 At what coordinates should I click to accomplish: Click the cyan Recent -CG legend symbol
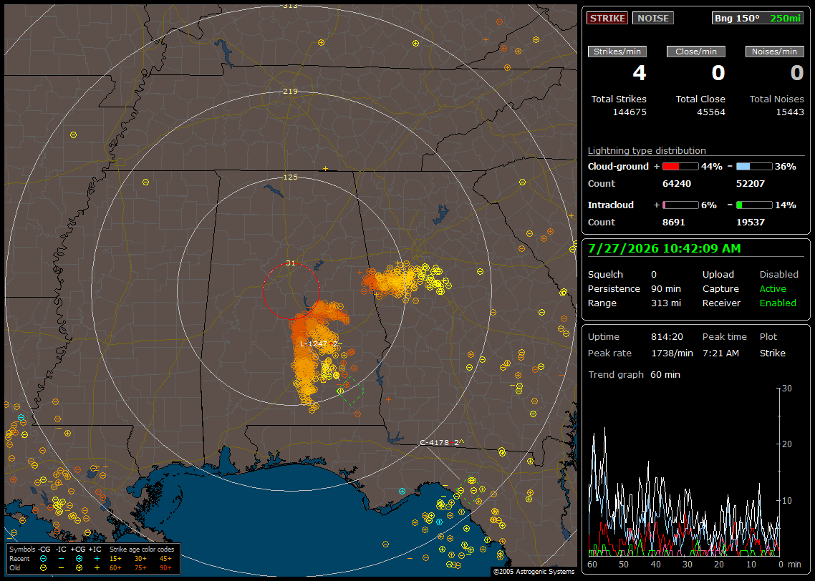coord(43,559)
